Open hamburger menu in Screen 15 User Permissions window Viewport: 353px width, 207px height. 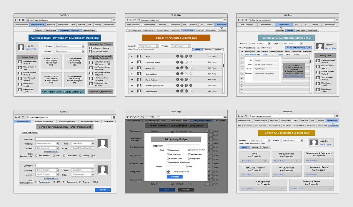click(x=114, y=117)
